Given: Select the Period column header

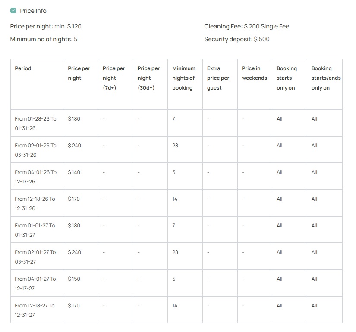Looking at the screenshot, I should tap(23, 68).
